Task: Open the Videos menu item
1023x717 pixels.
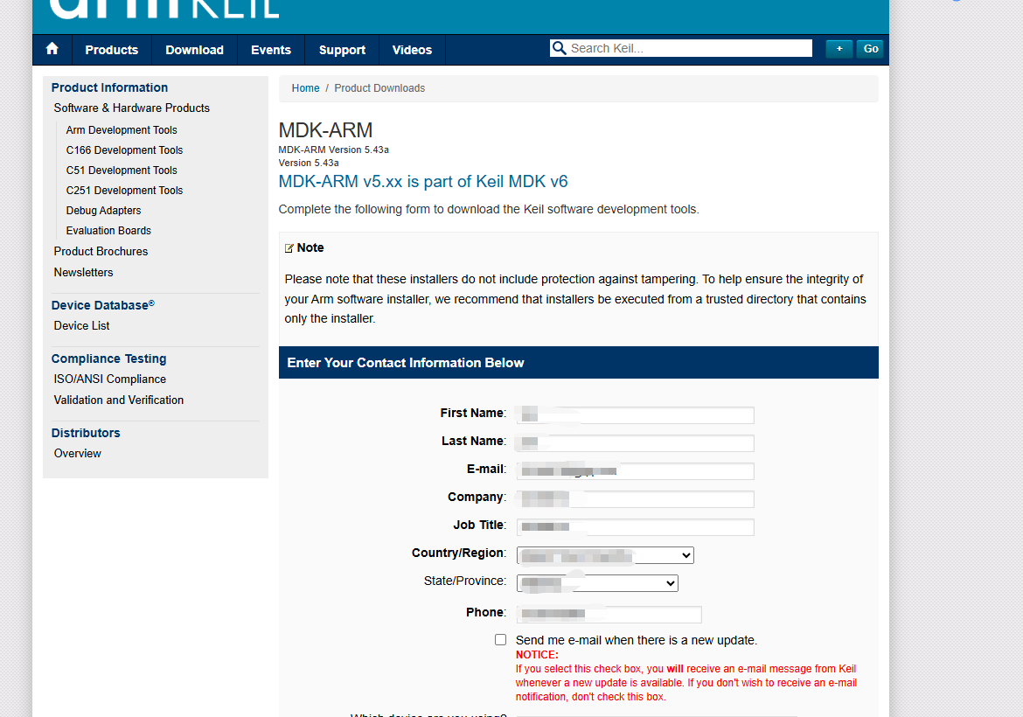Action: [412, 50]
